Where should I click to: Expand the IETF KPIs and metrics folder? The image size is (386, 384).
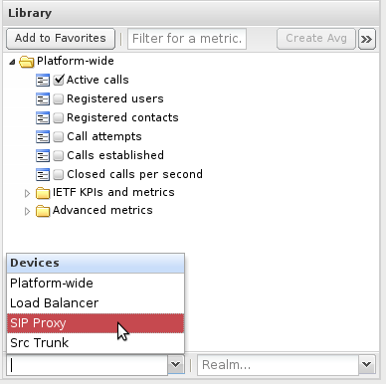click(x=27, y=193)
